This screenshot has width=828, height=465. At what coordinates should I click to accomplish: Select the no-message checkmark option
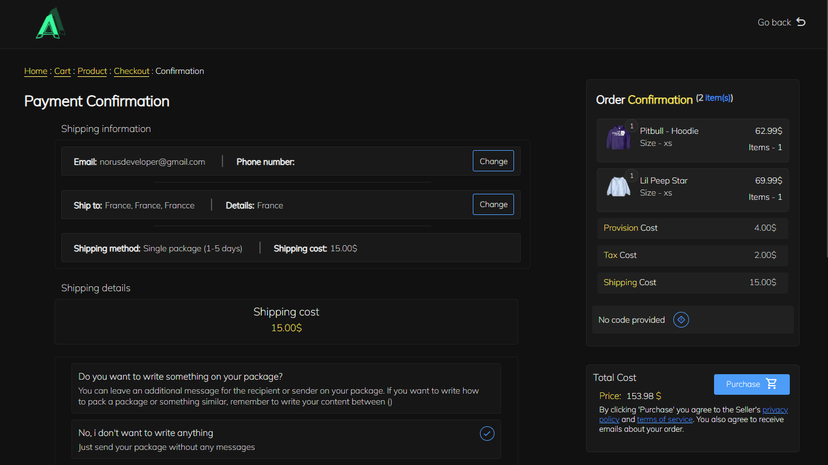point(487,434)
